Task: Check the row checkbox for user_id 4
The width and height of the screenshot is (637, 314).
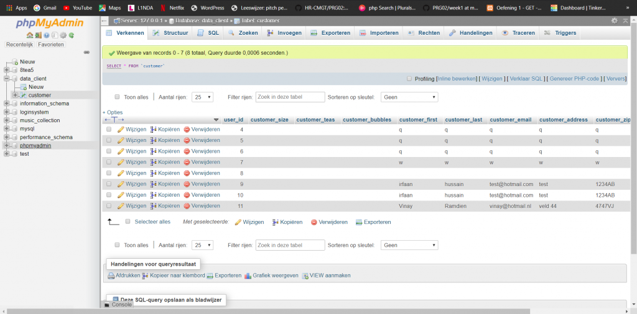Action: pos(109,129)
